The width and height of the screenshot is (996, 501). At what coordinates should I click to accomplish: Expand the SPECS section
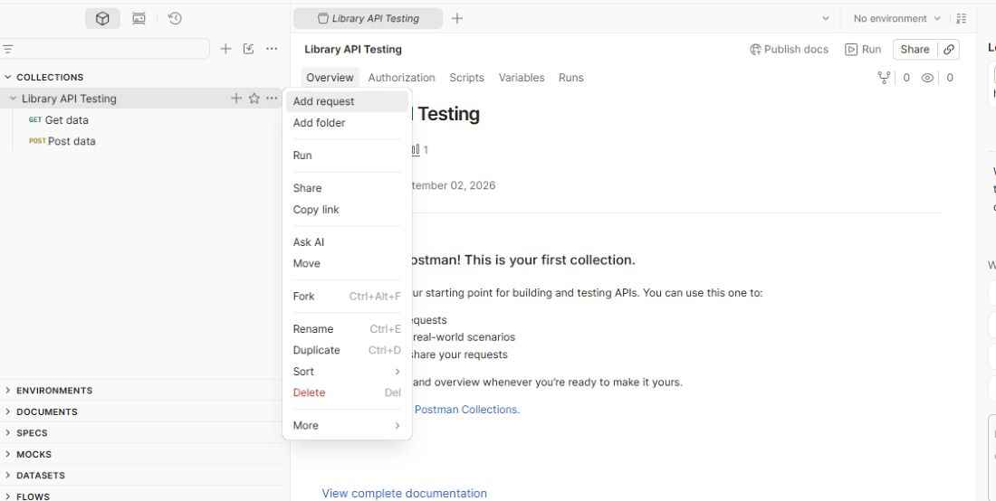coord(7,432)
